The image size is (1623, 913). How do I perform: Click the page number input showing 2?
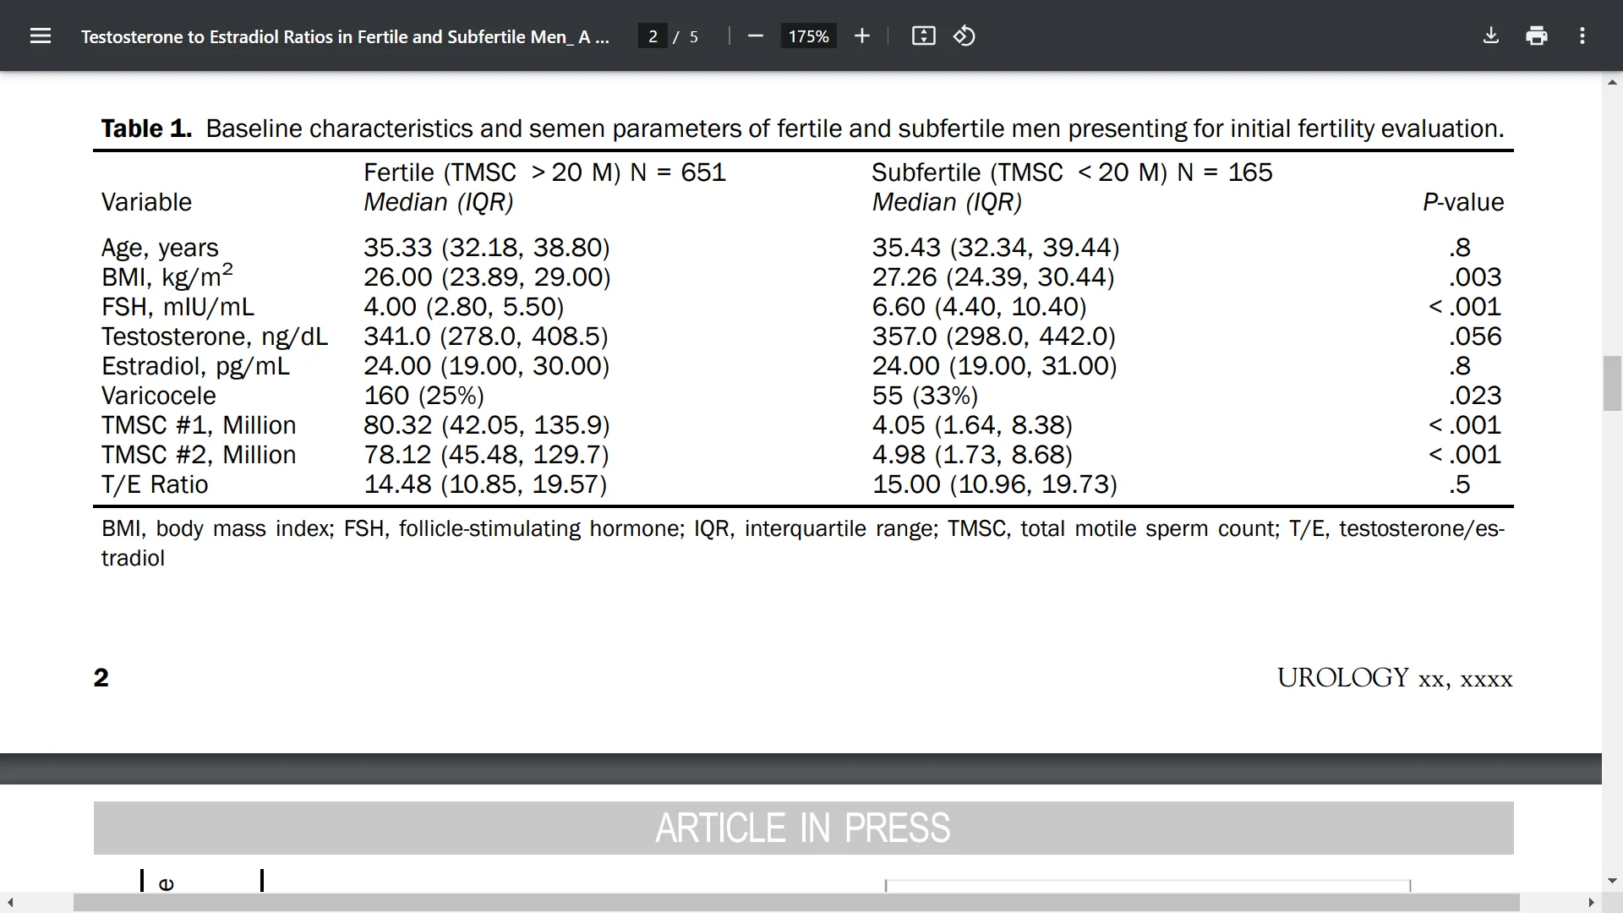coord(653,36)
